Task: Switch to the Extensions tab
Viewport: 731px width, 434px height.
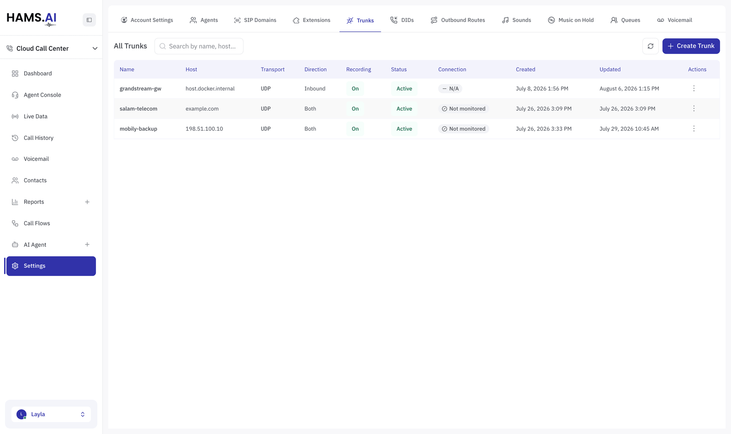Action: 311,20
